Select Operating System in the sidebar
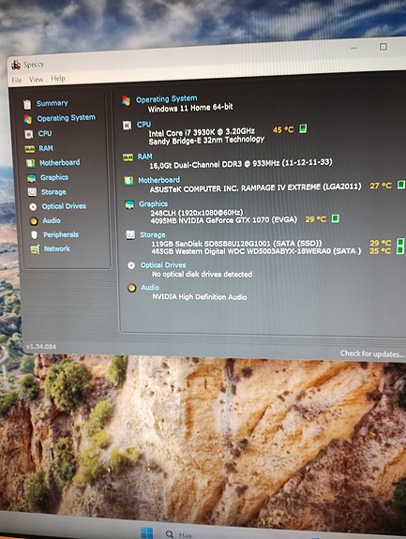The height and width of the screenshot is (539, 406). click(x=67, y=118)
